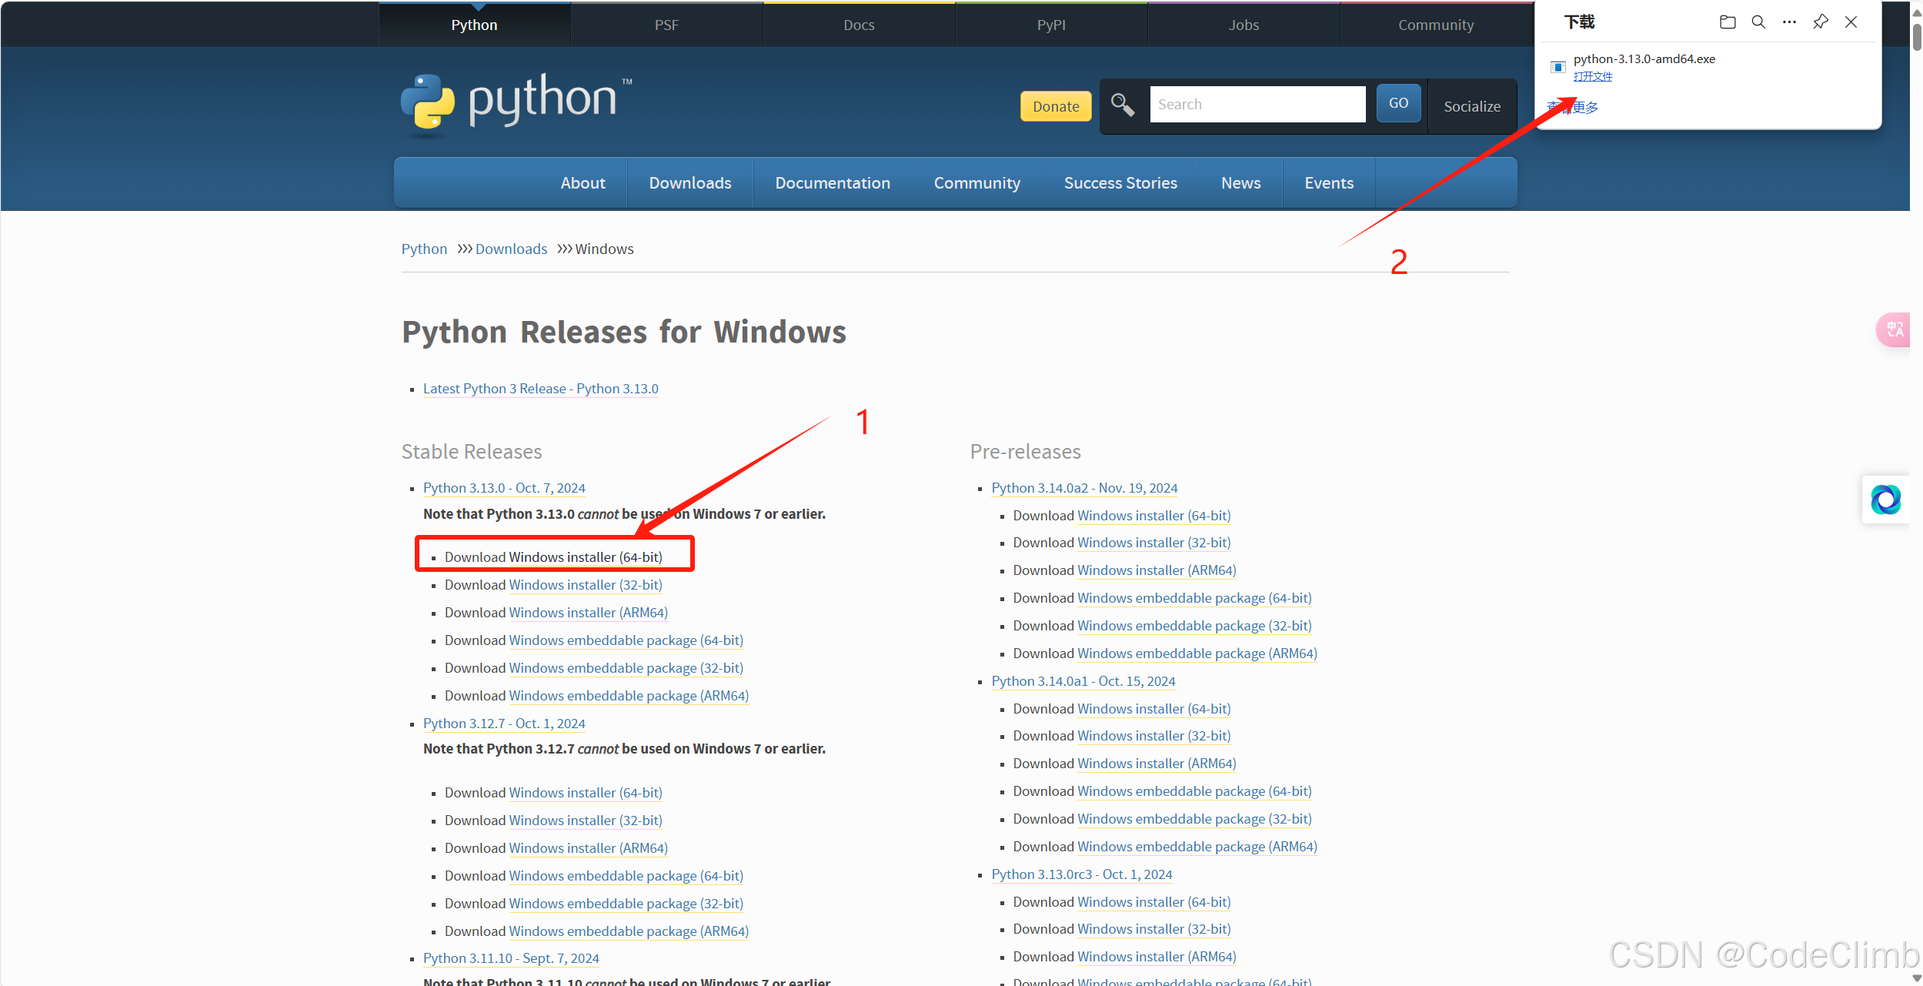The image size is (1923, 986).
Task: Click the pink translate floating icon
Action: click(1894, 329)
